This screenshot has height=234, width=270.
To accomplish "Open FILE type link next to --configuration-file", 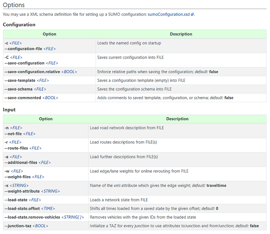I will [x=50, y=49].
